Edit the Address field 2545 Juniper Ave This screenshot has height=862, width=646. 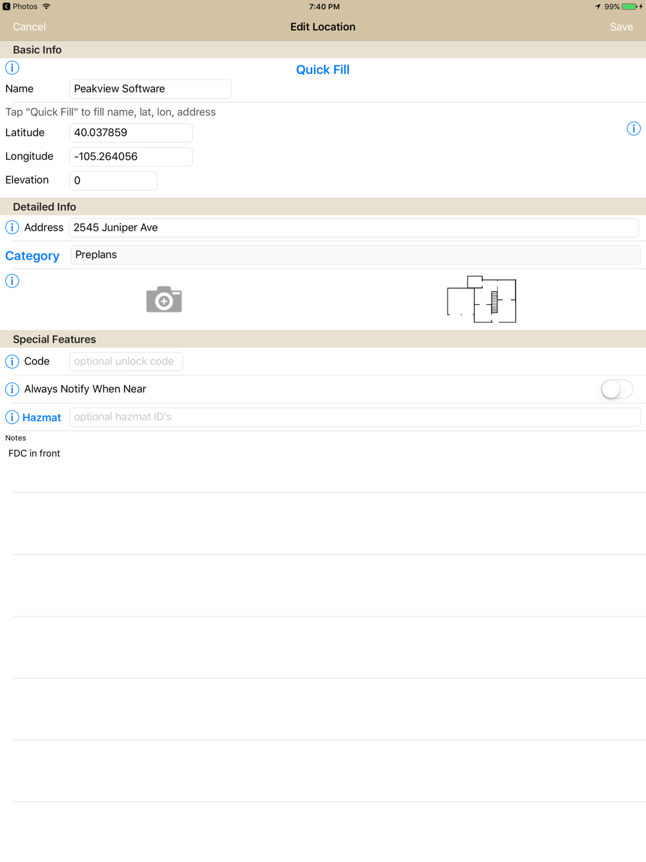tap(354, 227)
